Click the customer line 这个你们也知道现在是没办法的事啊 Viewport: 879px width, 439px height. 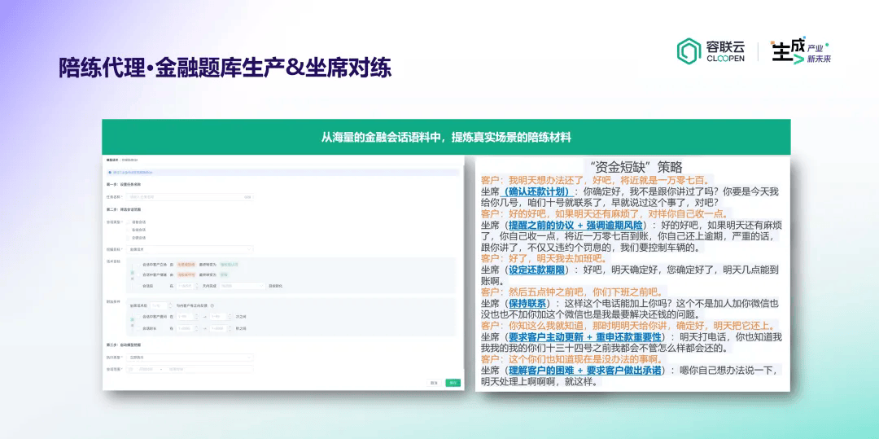(572, 359)
